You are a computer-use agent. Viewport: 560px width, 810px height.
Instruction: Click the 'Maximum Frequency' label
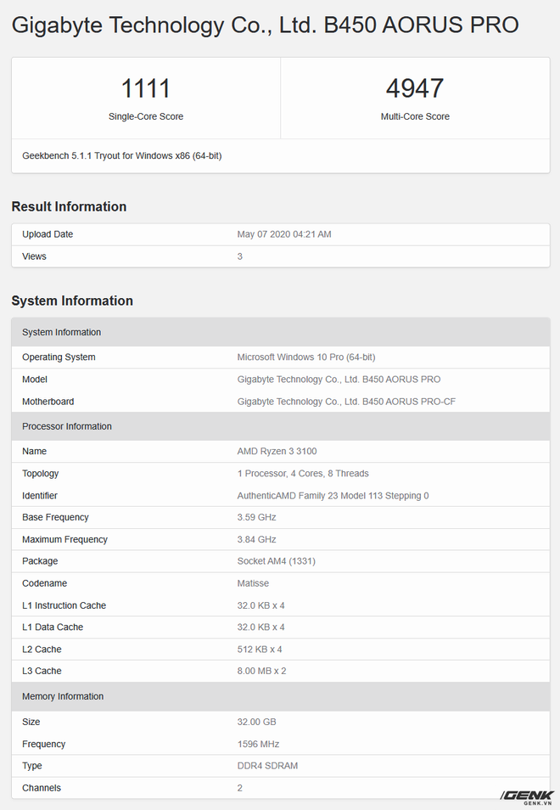pyautogui.click(x=65, y=540)
